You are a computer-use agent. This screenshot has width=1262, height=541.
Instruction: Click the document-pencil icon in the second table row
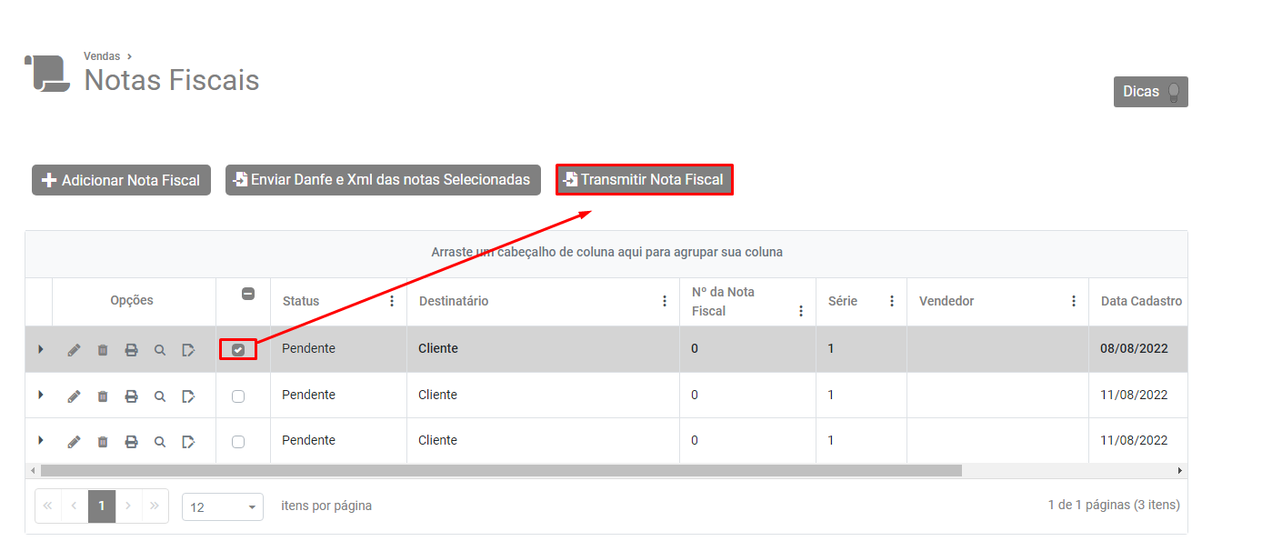[188, 396]
